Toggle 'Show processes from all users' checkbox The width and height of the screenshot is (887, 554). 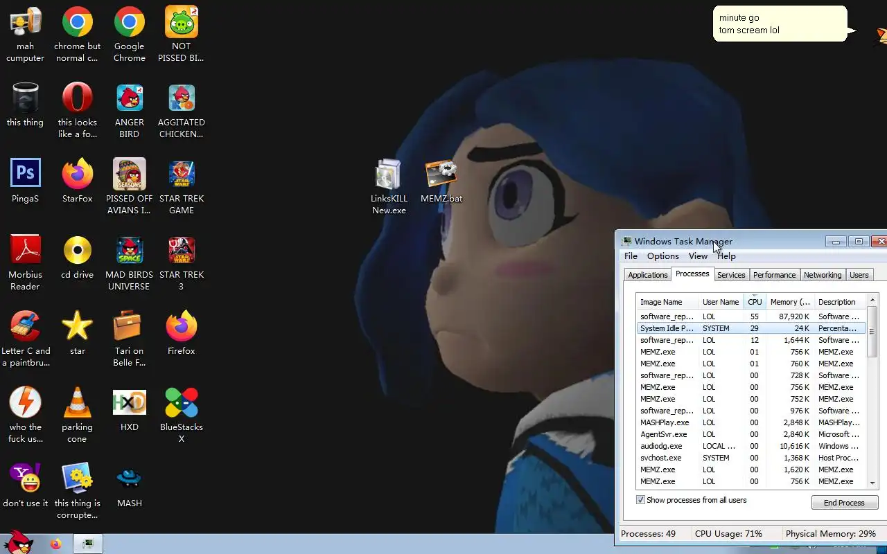point(641,500)
